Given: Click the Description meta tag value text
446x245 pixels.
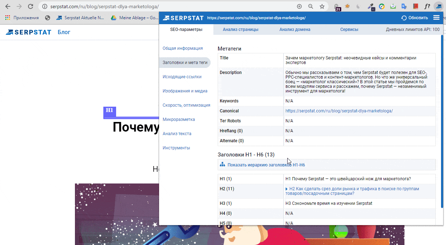Looking at the screenshot, I should pos(356,82).
